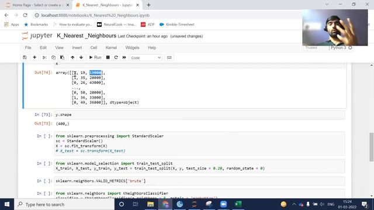Run the selected cell

95,57
